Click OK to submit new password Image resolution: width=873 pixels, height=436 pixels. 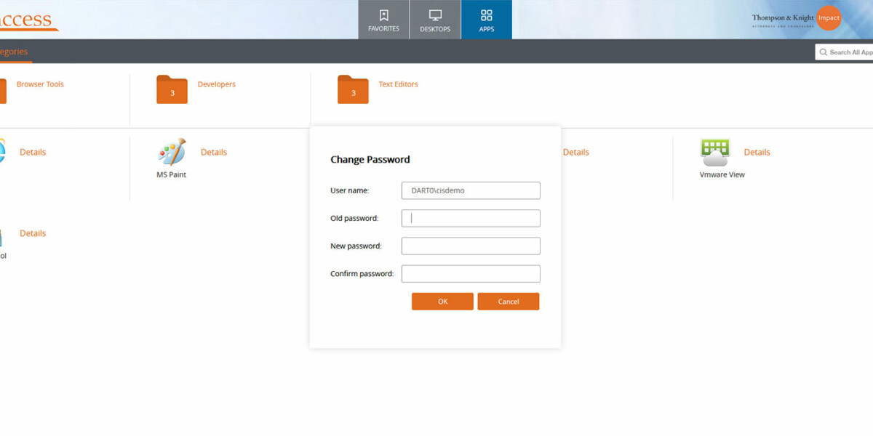(x=442, y=301)
